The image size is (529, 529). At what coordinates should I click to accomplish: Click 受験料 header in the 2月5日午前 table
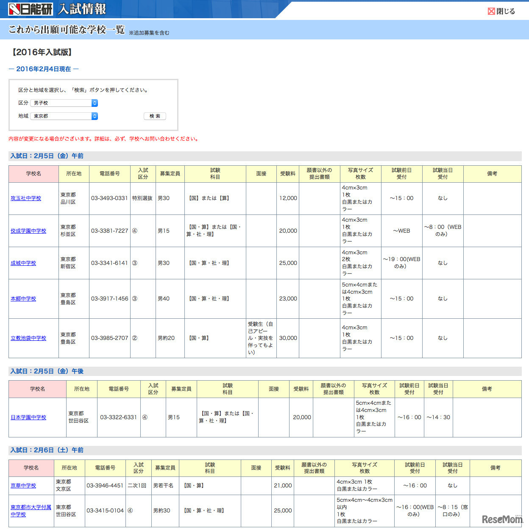pyautogui.click(x=288, y=174)
